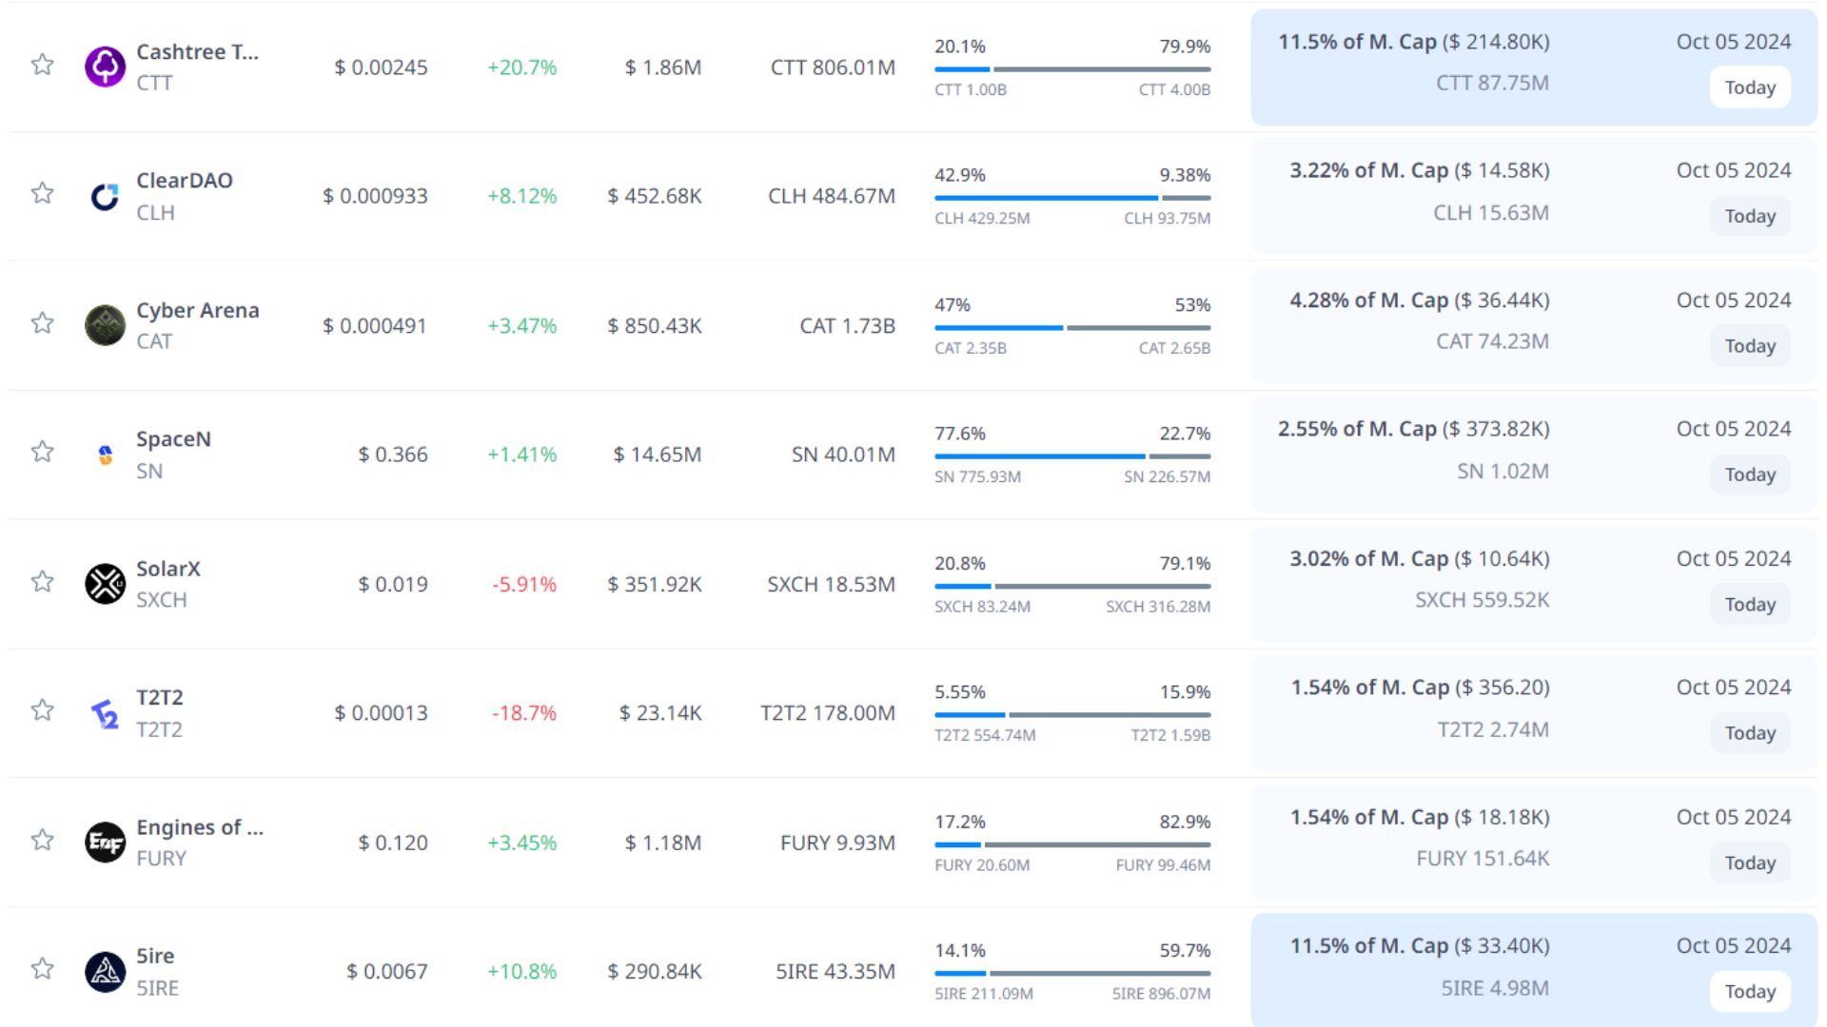Click the ClearDAO logo icon
This screenshot has height=1027, width=1827.
coord(105,196)
